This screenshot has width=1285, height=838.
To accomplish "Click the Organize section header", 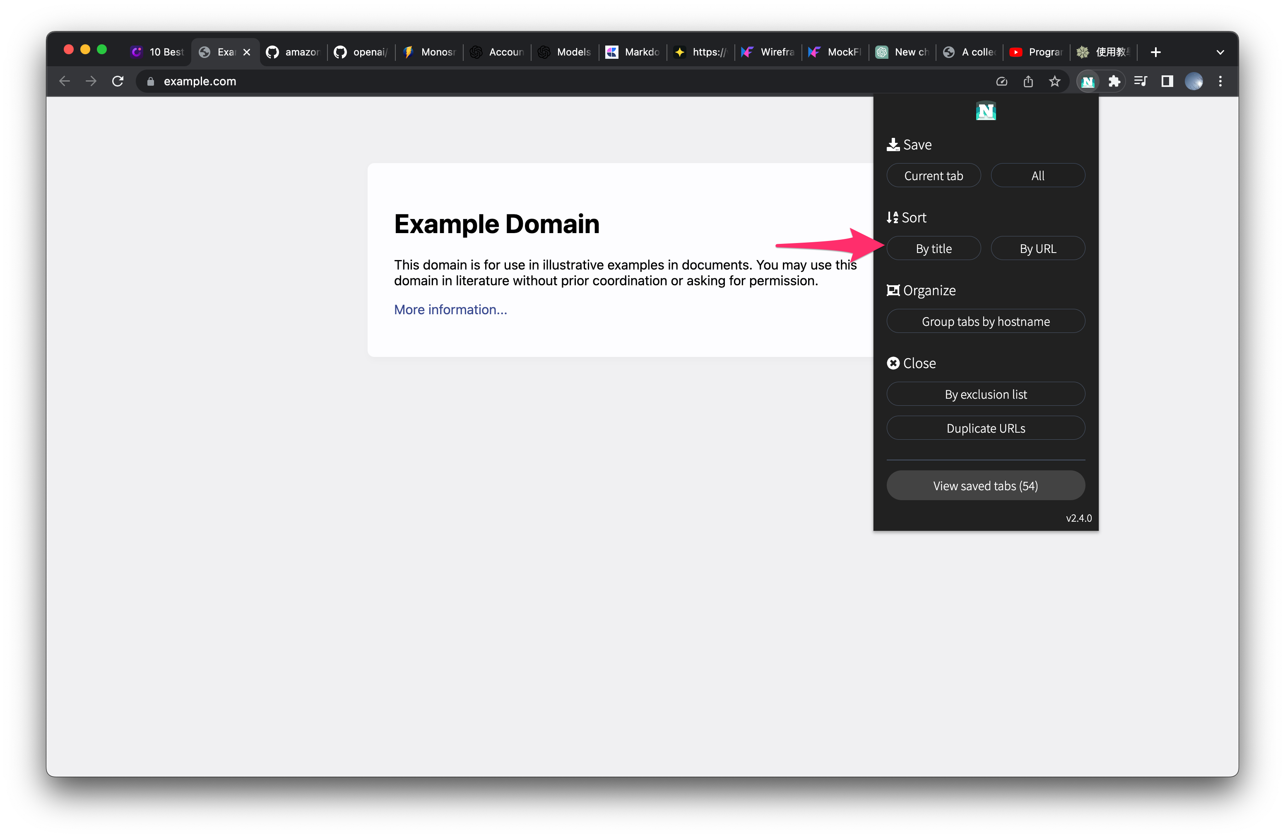I will coord(921,291).
